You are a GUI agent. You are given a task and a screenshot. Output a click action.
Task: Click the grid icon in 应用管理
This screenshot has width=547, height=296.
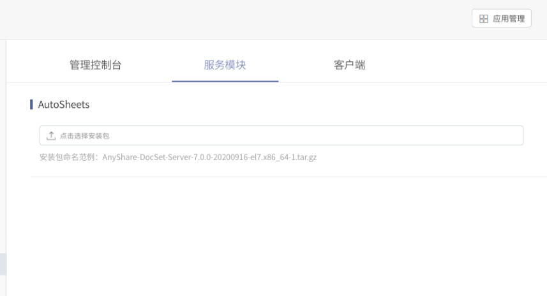point(484,19)
